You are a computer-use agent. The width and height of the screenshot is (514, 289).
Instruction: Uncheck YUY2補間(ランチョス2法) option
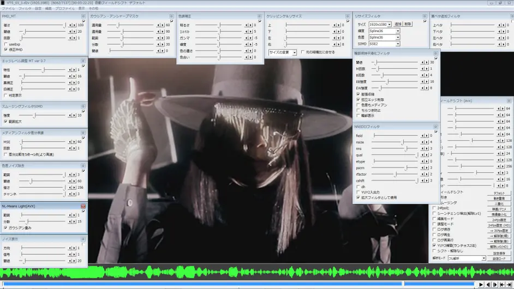tap(434, 245)
